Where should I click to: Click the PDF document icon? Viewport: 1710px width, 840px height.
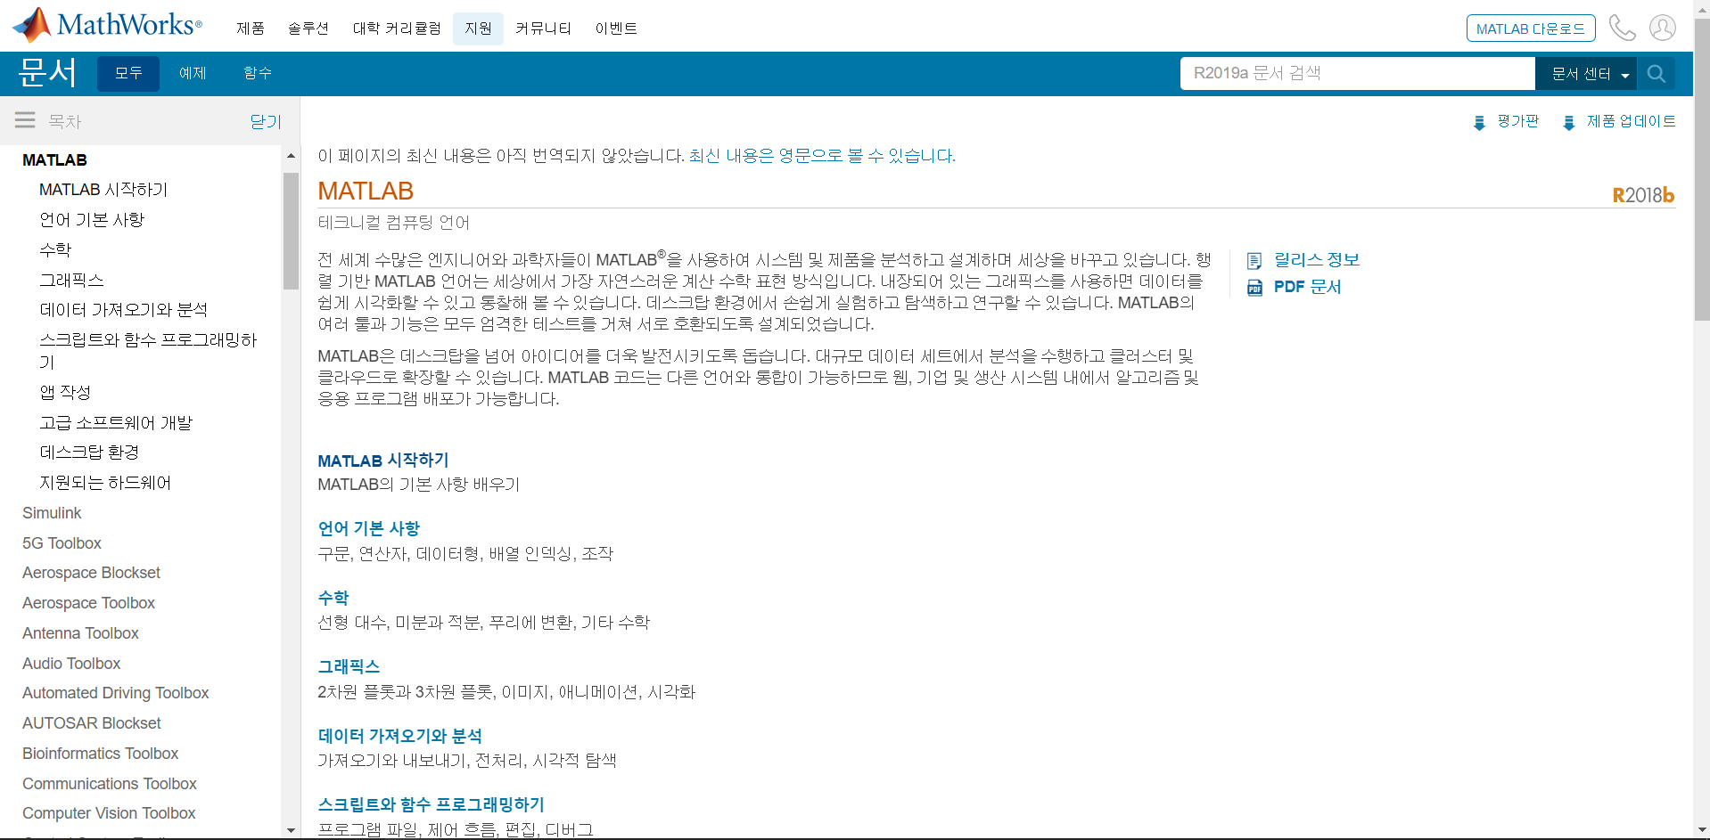pyautogui.click(x=1254, y=287)
